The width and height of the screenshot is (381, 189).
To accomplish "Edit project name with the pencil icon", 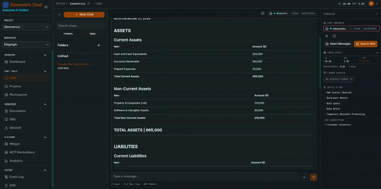I will tap(89, 4).
